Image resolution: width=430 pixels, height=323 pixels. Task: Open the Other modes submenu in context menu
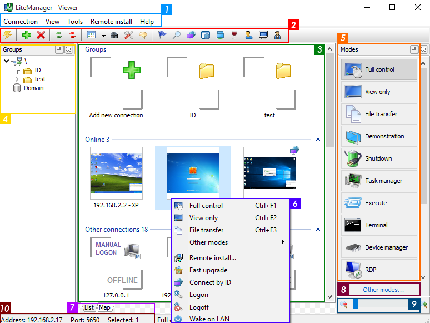coord(231,242)
